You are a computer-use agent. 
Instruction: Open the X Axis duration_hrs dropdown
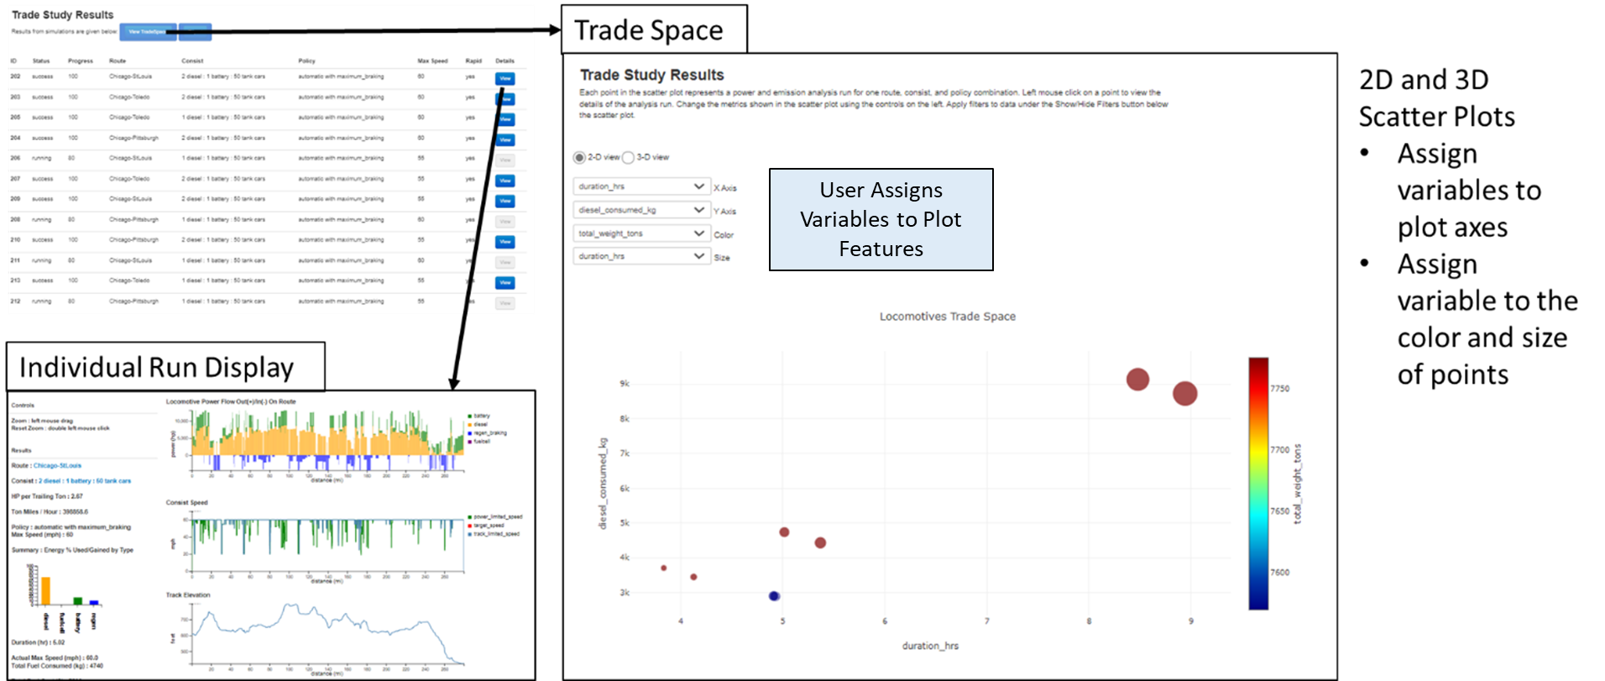pyautogui.click(x=642, y=186)
